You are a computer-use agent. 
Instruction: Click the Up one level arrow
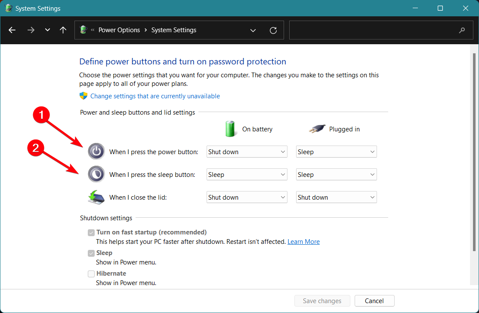pyautogui.click(x=63, y=30)
